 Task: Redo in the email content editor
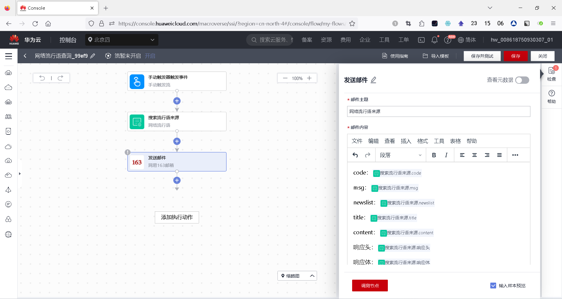pos(368,155)
